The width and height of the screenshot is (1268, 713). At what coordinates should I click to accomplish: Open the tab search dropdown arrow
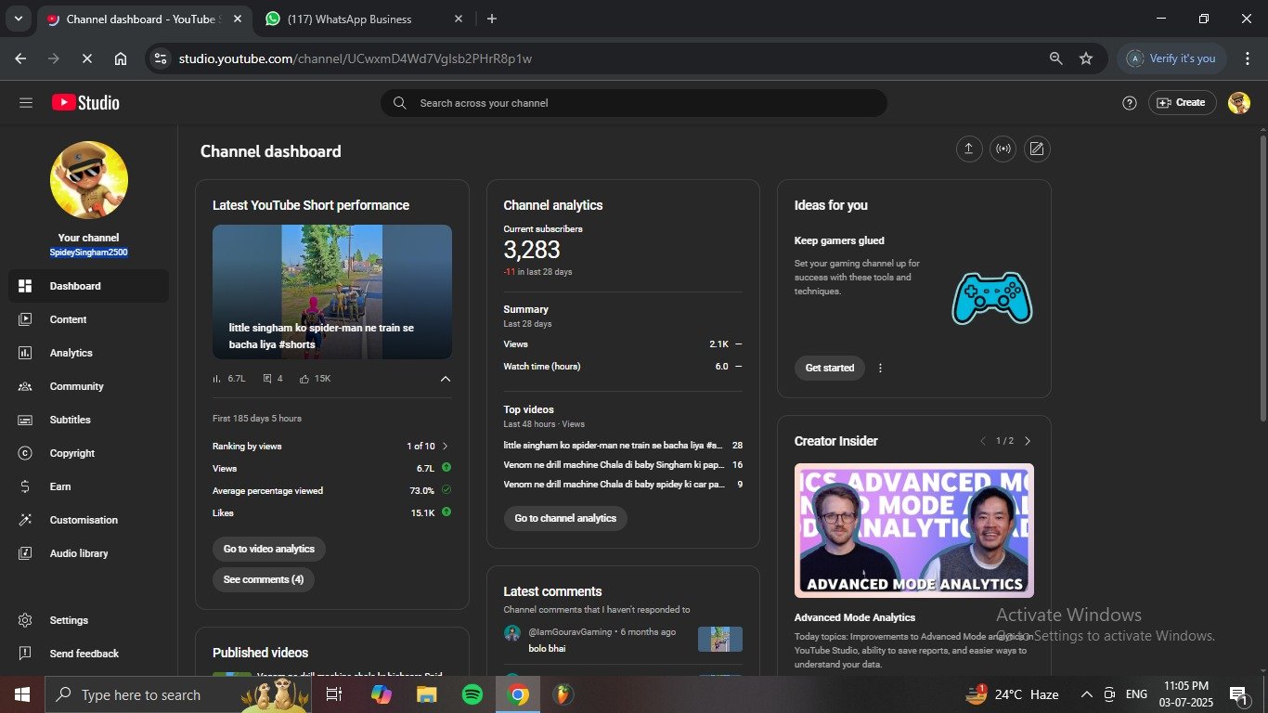point(18,19)
